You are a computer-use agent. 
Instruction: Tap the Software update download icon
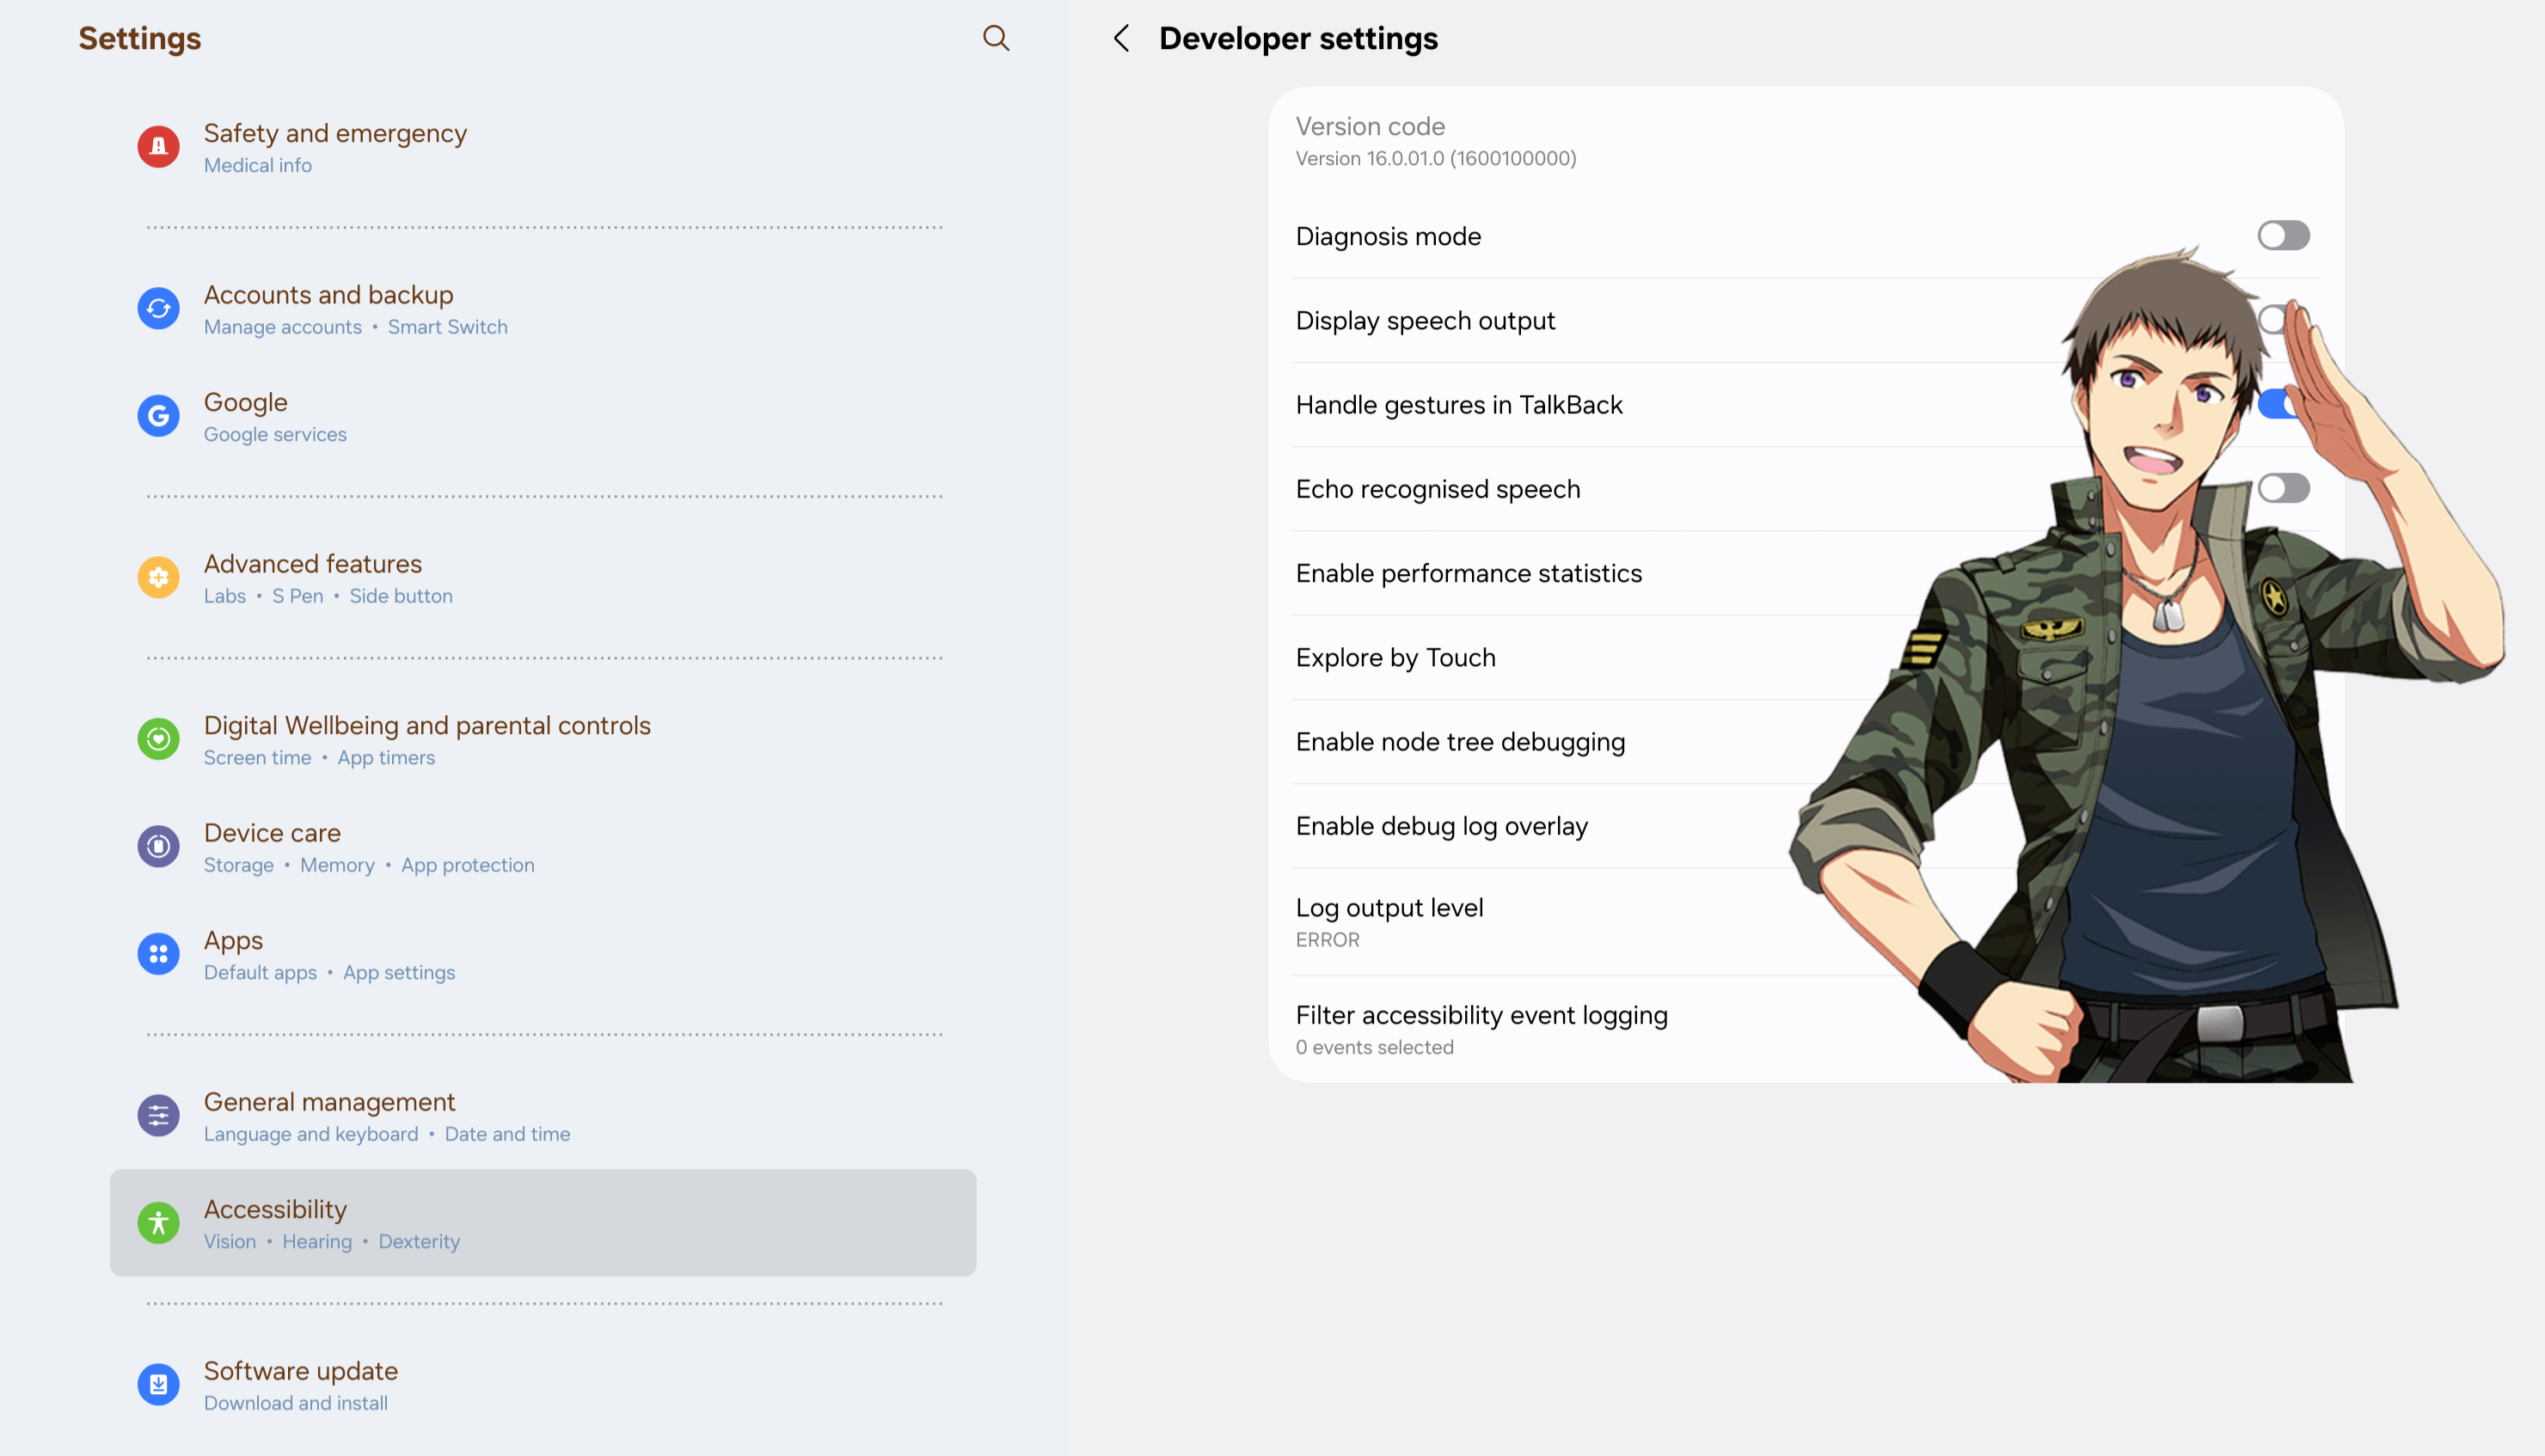[158, 1385]
